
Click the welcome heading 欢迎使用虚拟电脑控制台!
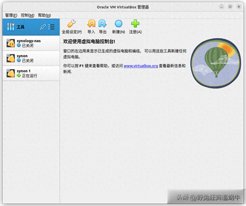(x=89, y=42)
